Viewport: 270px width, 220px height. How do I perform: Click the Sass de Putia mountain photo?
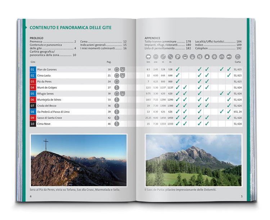(x=194, y=160)
